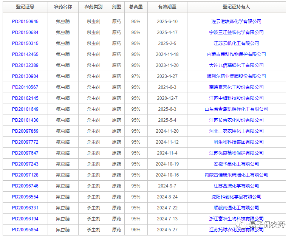Viewport: 294px width, 237px height.
Task: Open holder 南通泰禾化工股份有限公司 link
Action: tap(236, 87)
